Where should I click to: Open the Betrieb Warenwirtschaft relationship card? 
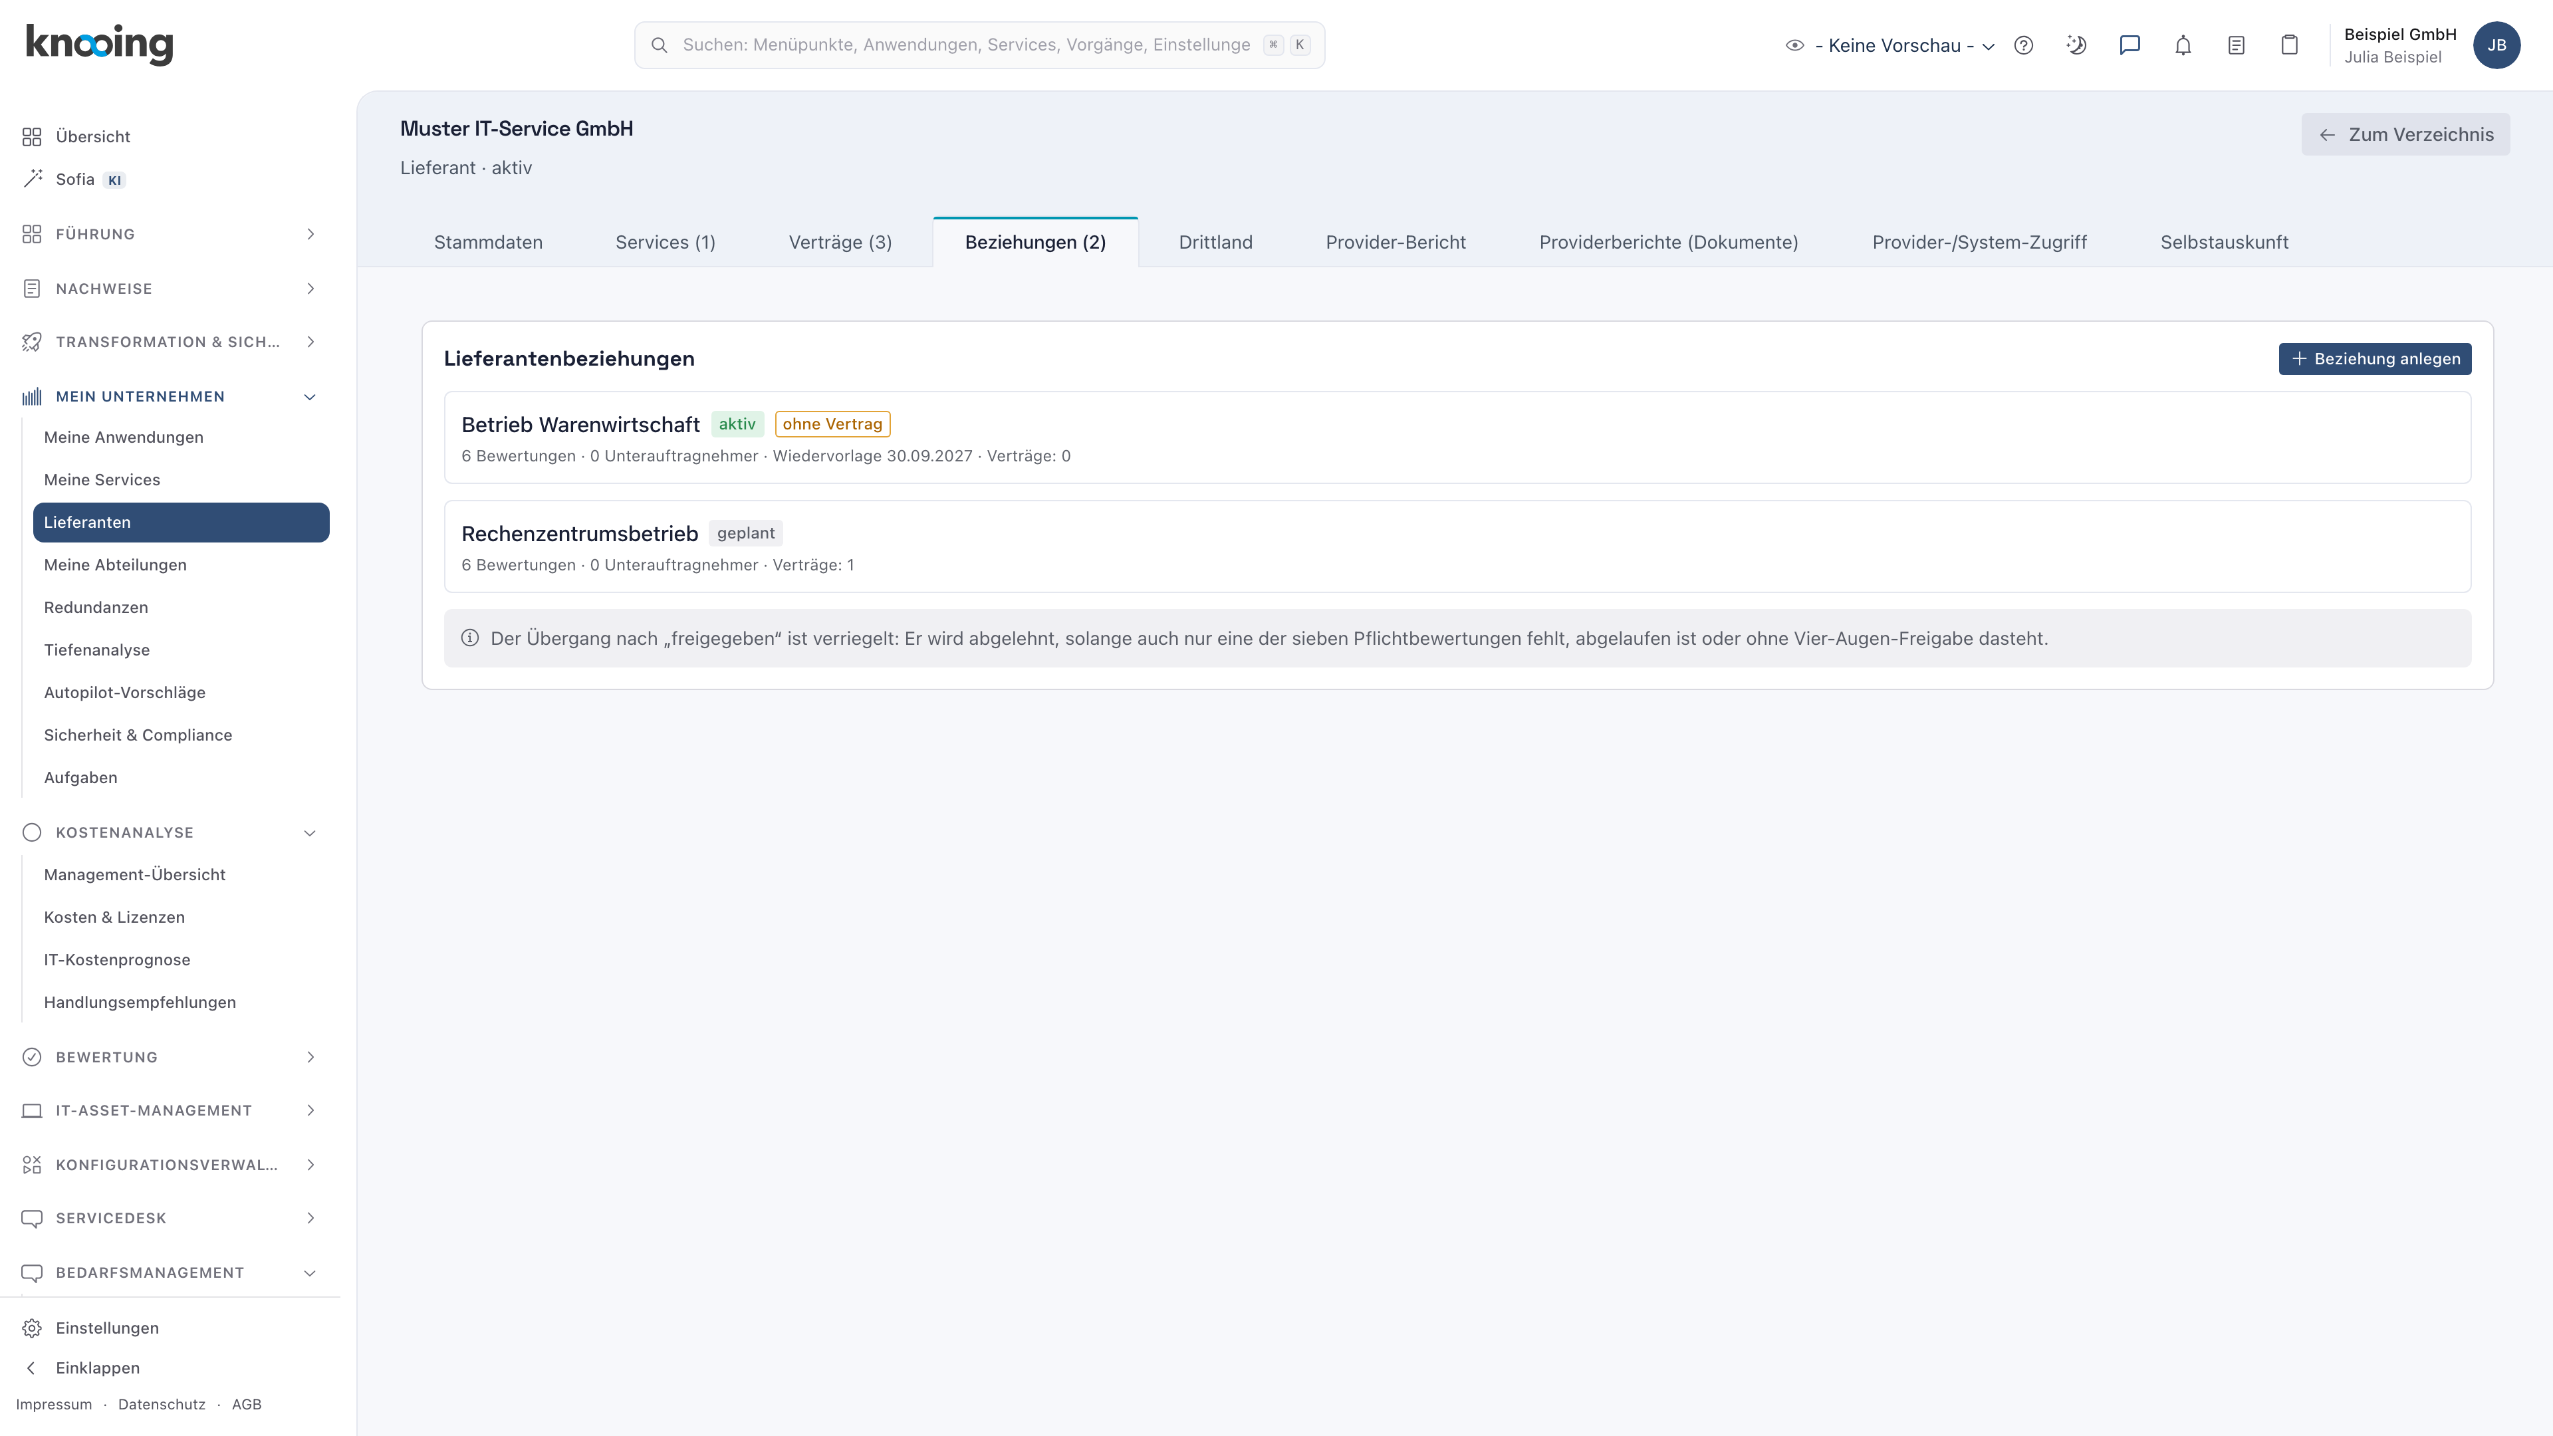(x=1457, y=438)
